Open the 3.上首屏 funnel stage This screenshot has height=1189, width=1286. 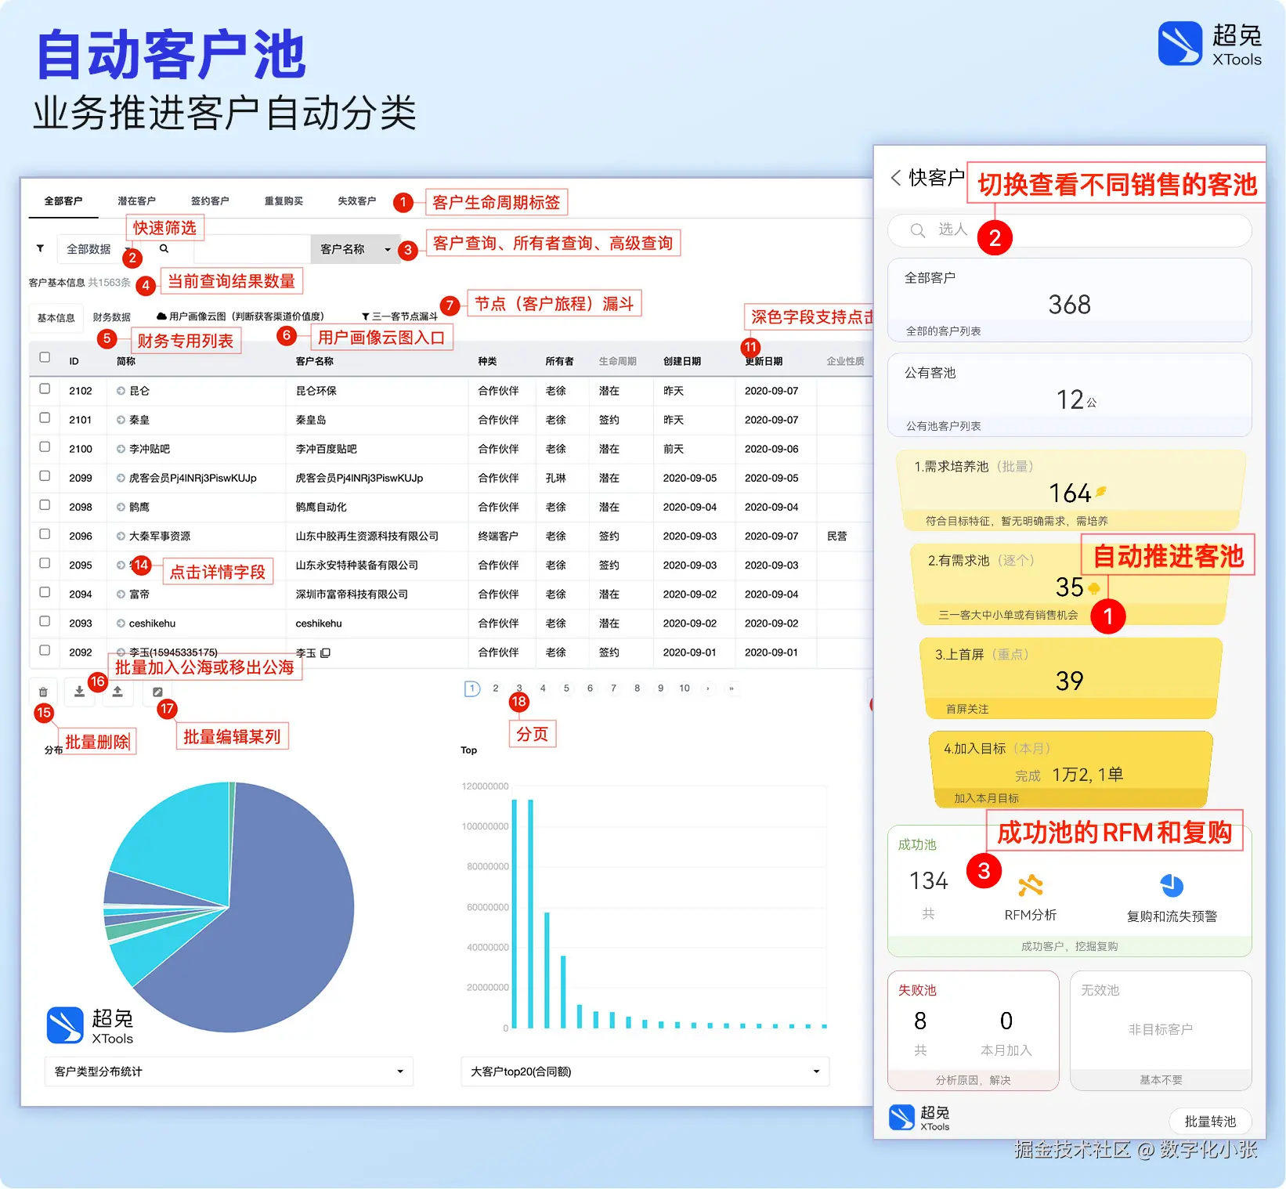pos(1070,678)
